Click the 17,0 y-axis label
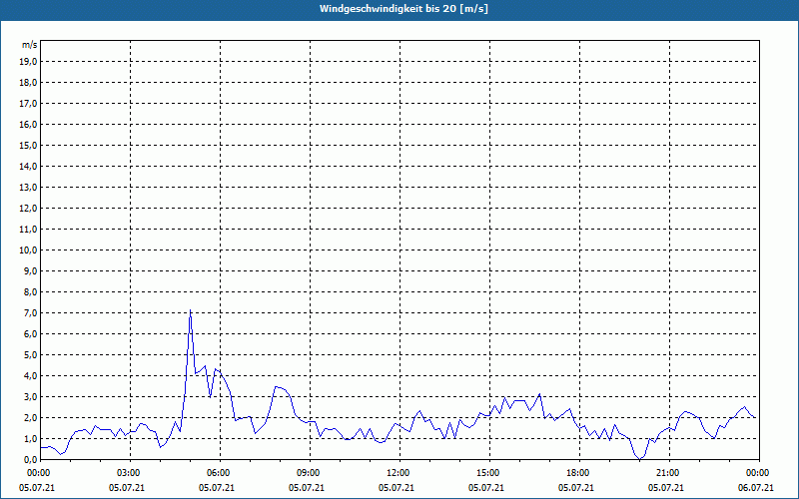Screen dimensions: 799x499 (29, 104)
